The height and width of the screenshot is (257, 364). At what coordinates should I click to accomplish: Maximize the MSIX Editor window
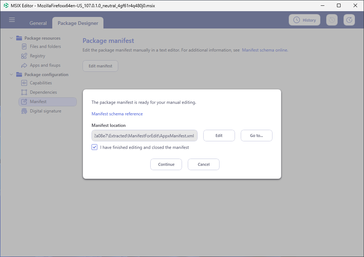[x=339, y=5]
